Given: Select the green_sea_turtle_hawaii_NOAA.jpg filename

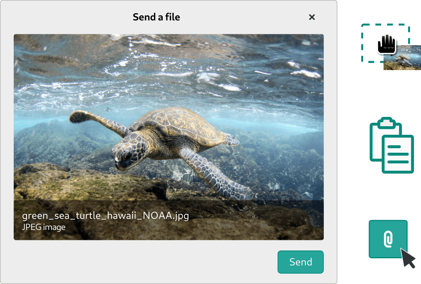Looking at the screenshot, I should point(105,216).
